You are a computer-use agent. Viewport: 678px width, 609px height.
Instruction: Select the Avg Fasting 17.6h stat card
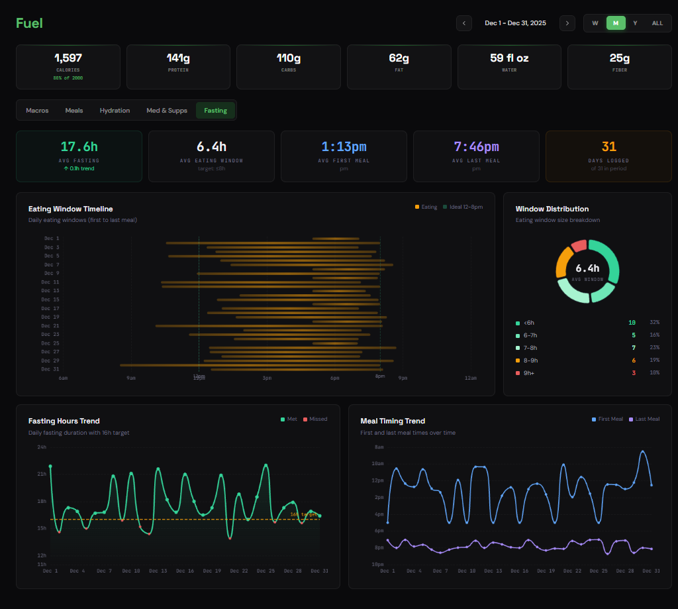(x=79, y=156)
